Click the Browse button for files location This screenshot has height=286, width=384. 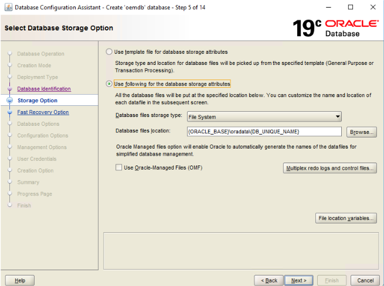[361, 132]
